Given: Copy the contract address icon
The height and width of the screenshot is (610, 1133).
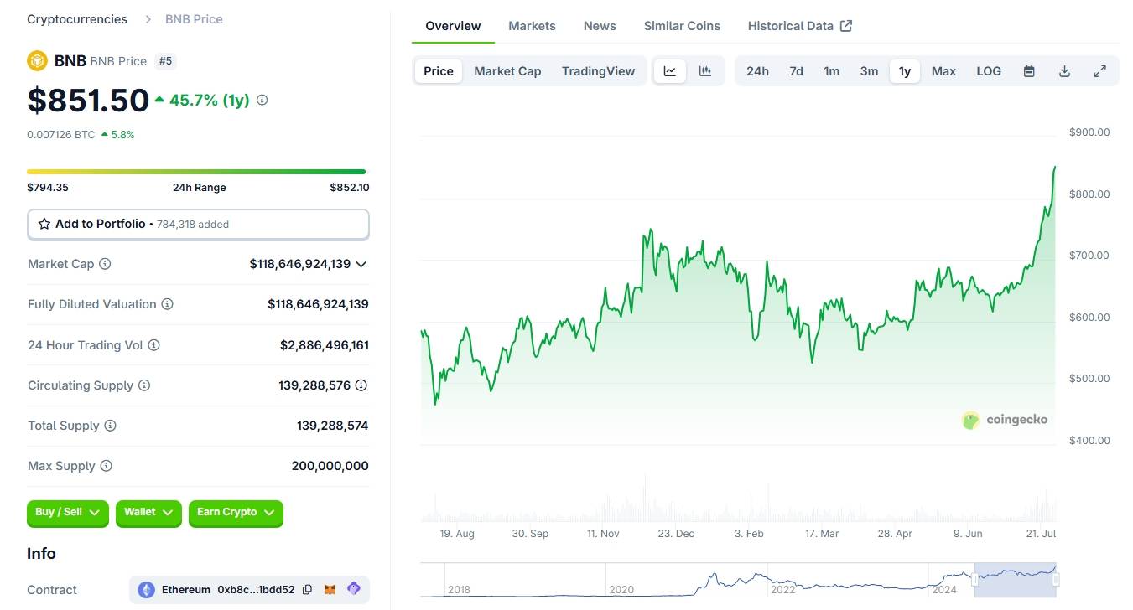Looking at the screenshot, I should pos(307,590).
